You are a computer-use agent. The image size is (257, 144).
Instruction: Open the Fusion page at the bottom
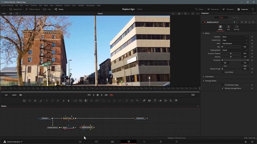click(x=128, y=142)
